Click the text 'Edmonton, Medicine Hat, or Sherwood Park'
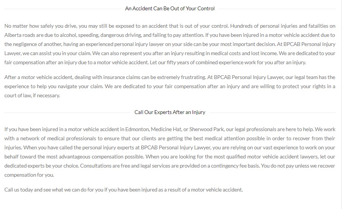The width and height of the screenshot is (342, 209). pyautogui.click(x=175, y=129)
